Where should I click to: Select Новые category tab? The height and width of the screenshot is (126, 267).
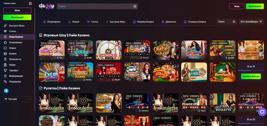pos(74,22)
